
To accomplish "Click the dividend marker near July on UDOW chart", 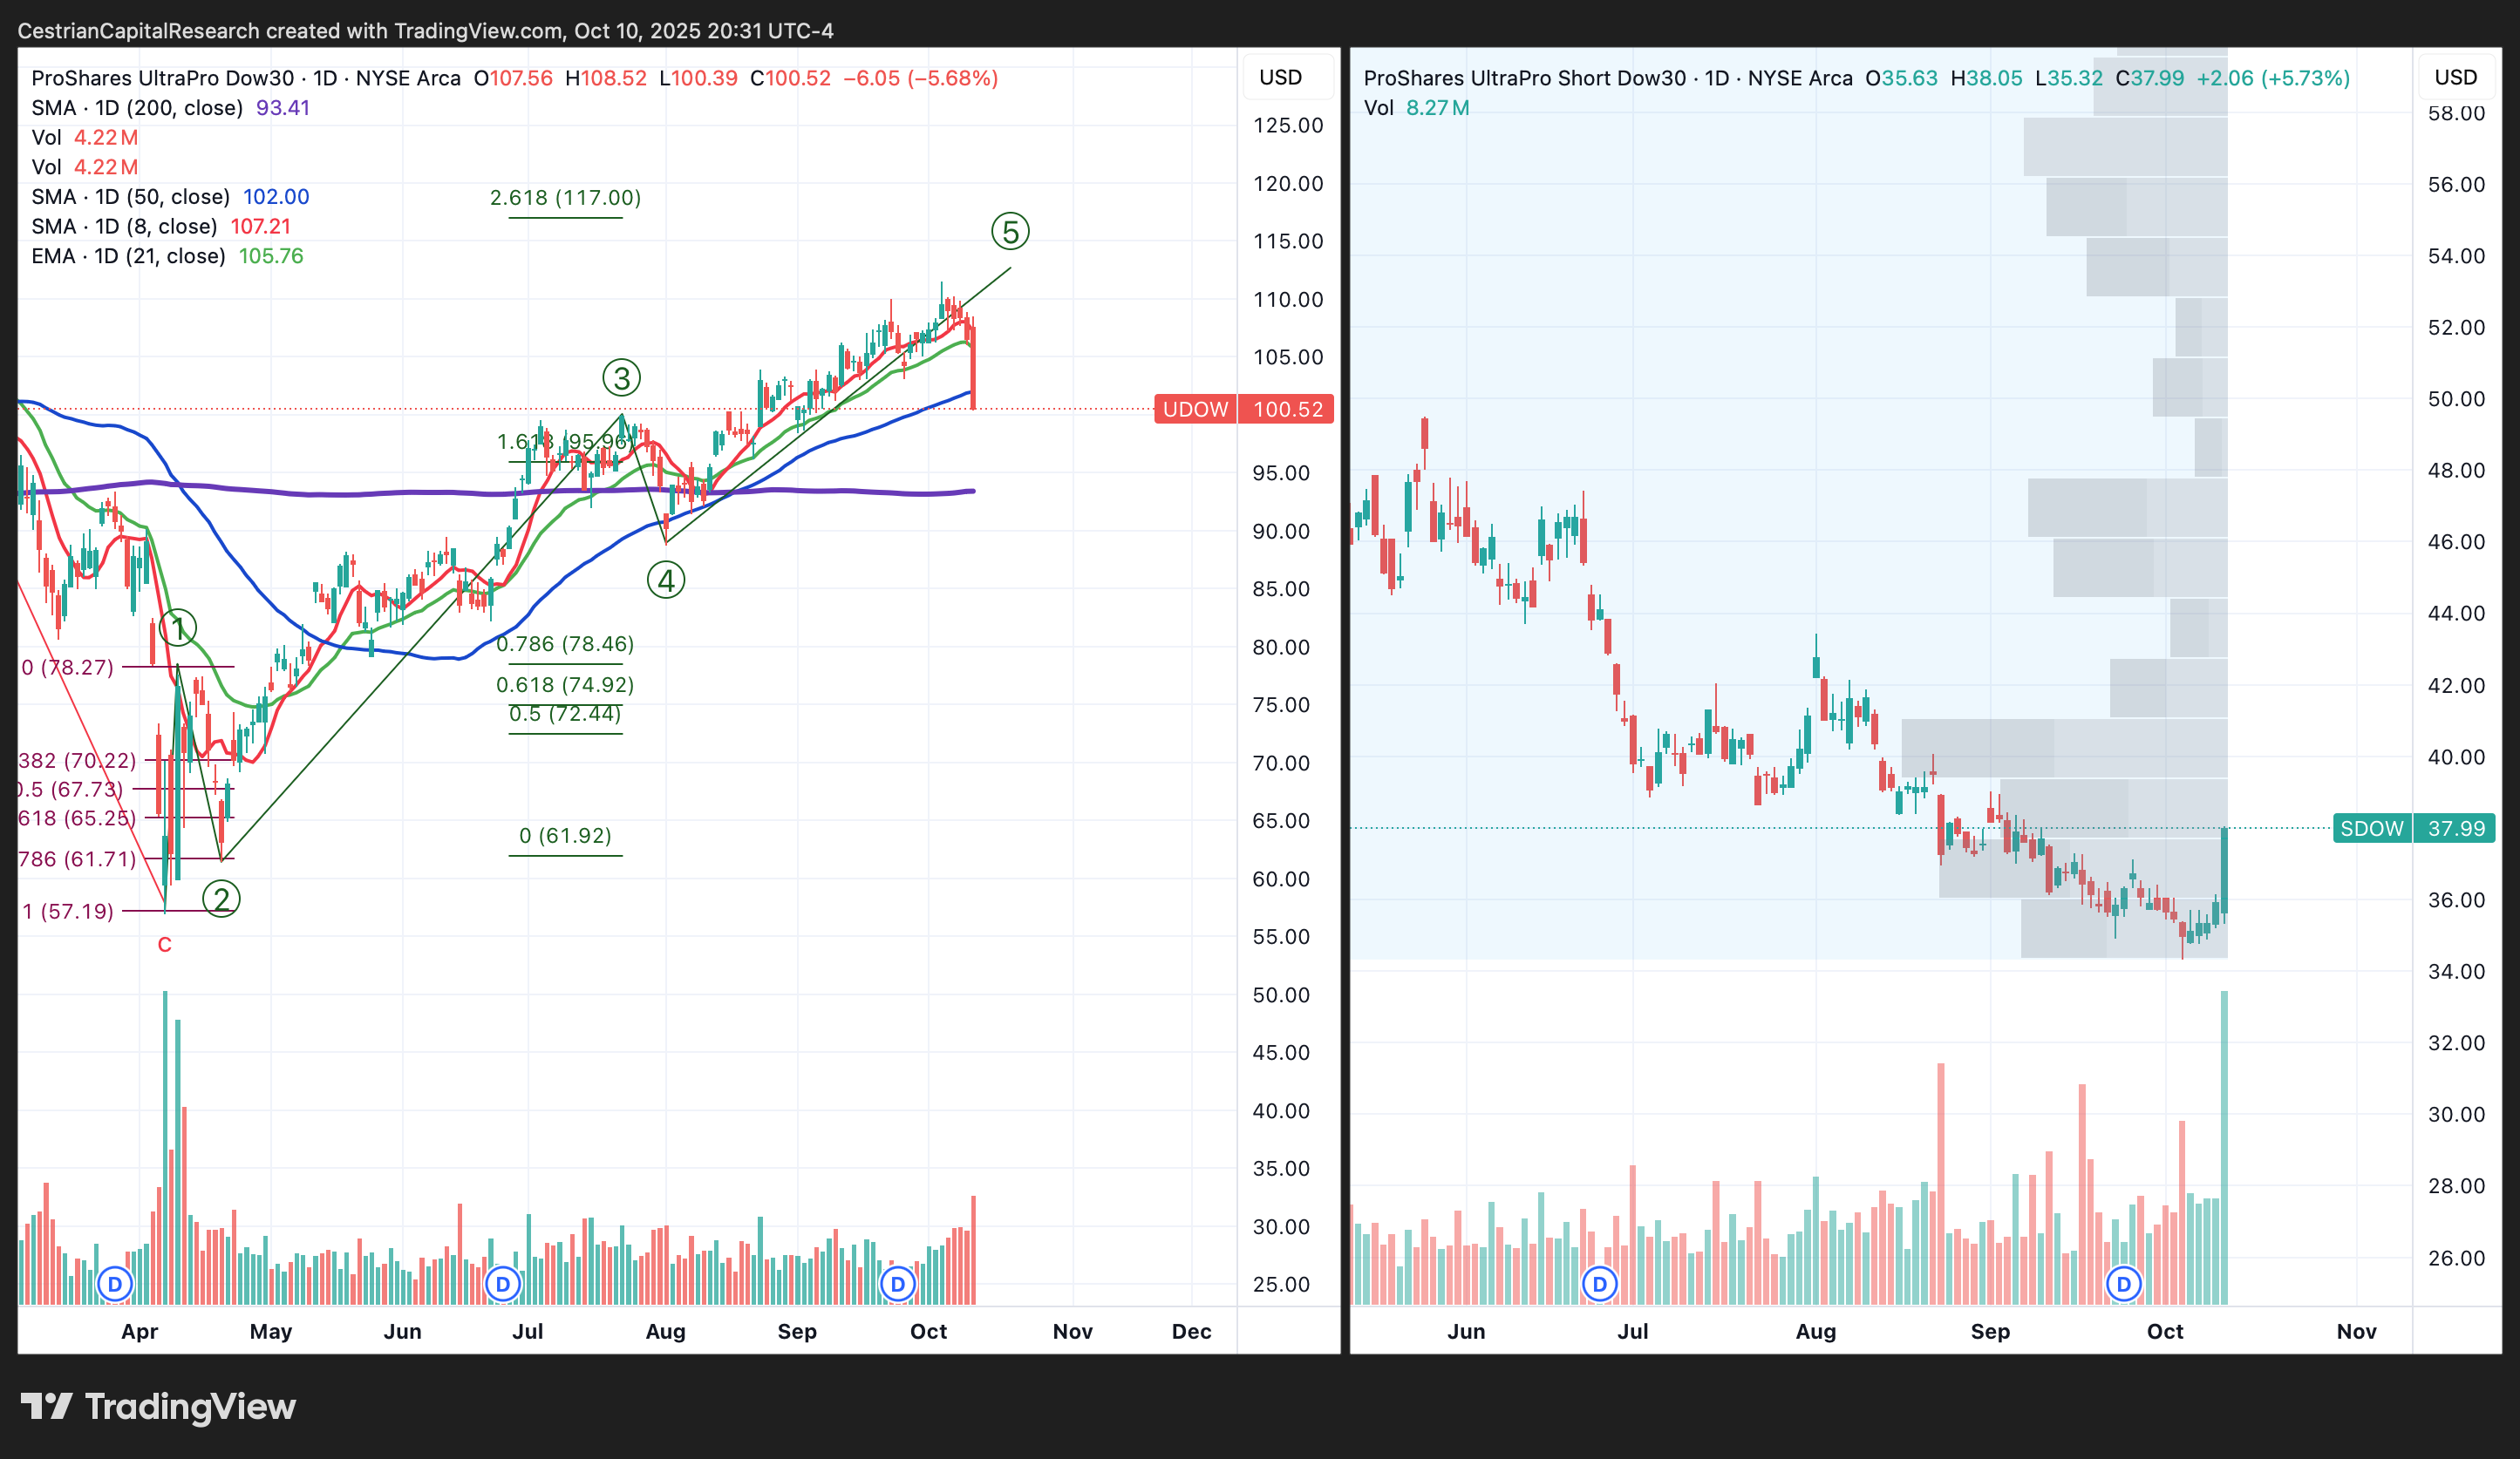I will click(503, 1284).
